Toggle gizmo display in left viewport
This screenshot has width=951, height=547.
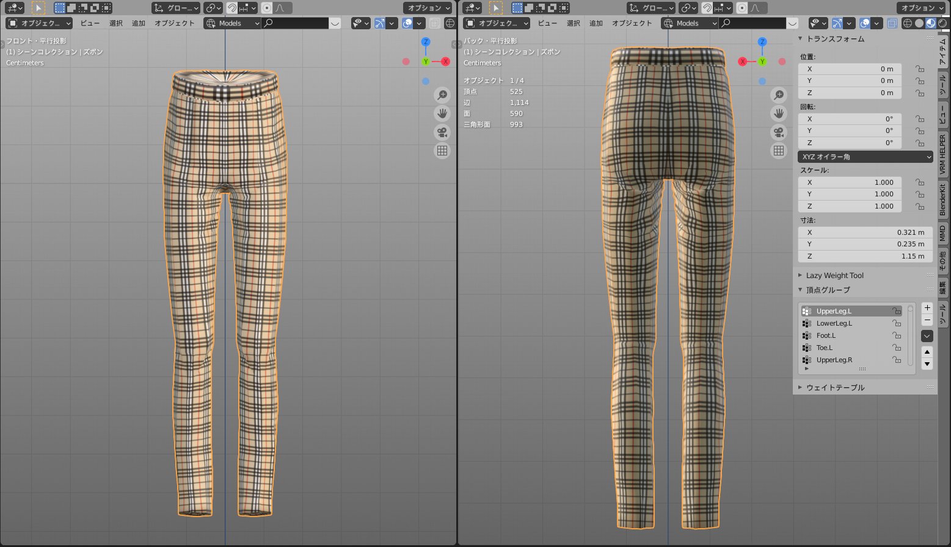pos(380,23)
